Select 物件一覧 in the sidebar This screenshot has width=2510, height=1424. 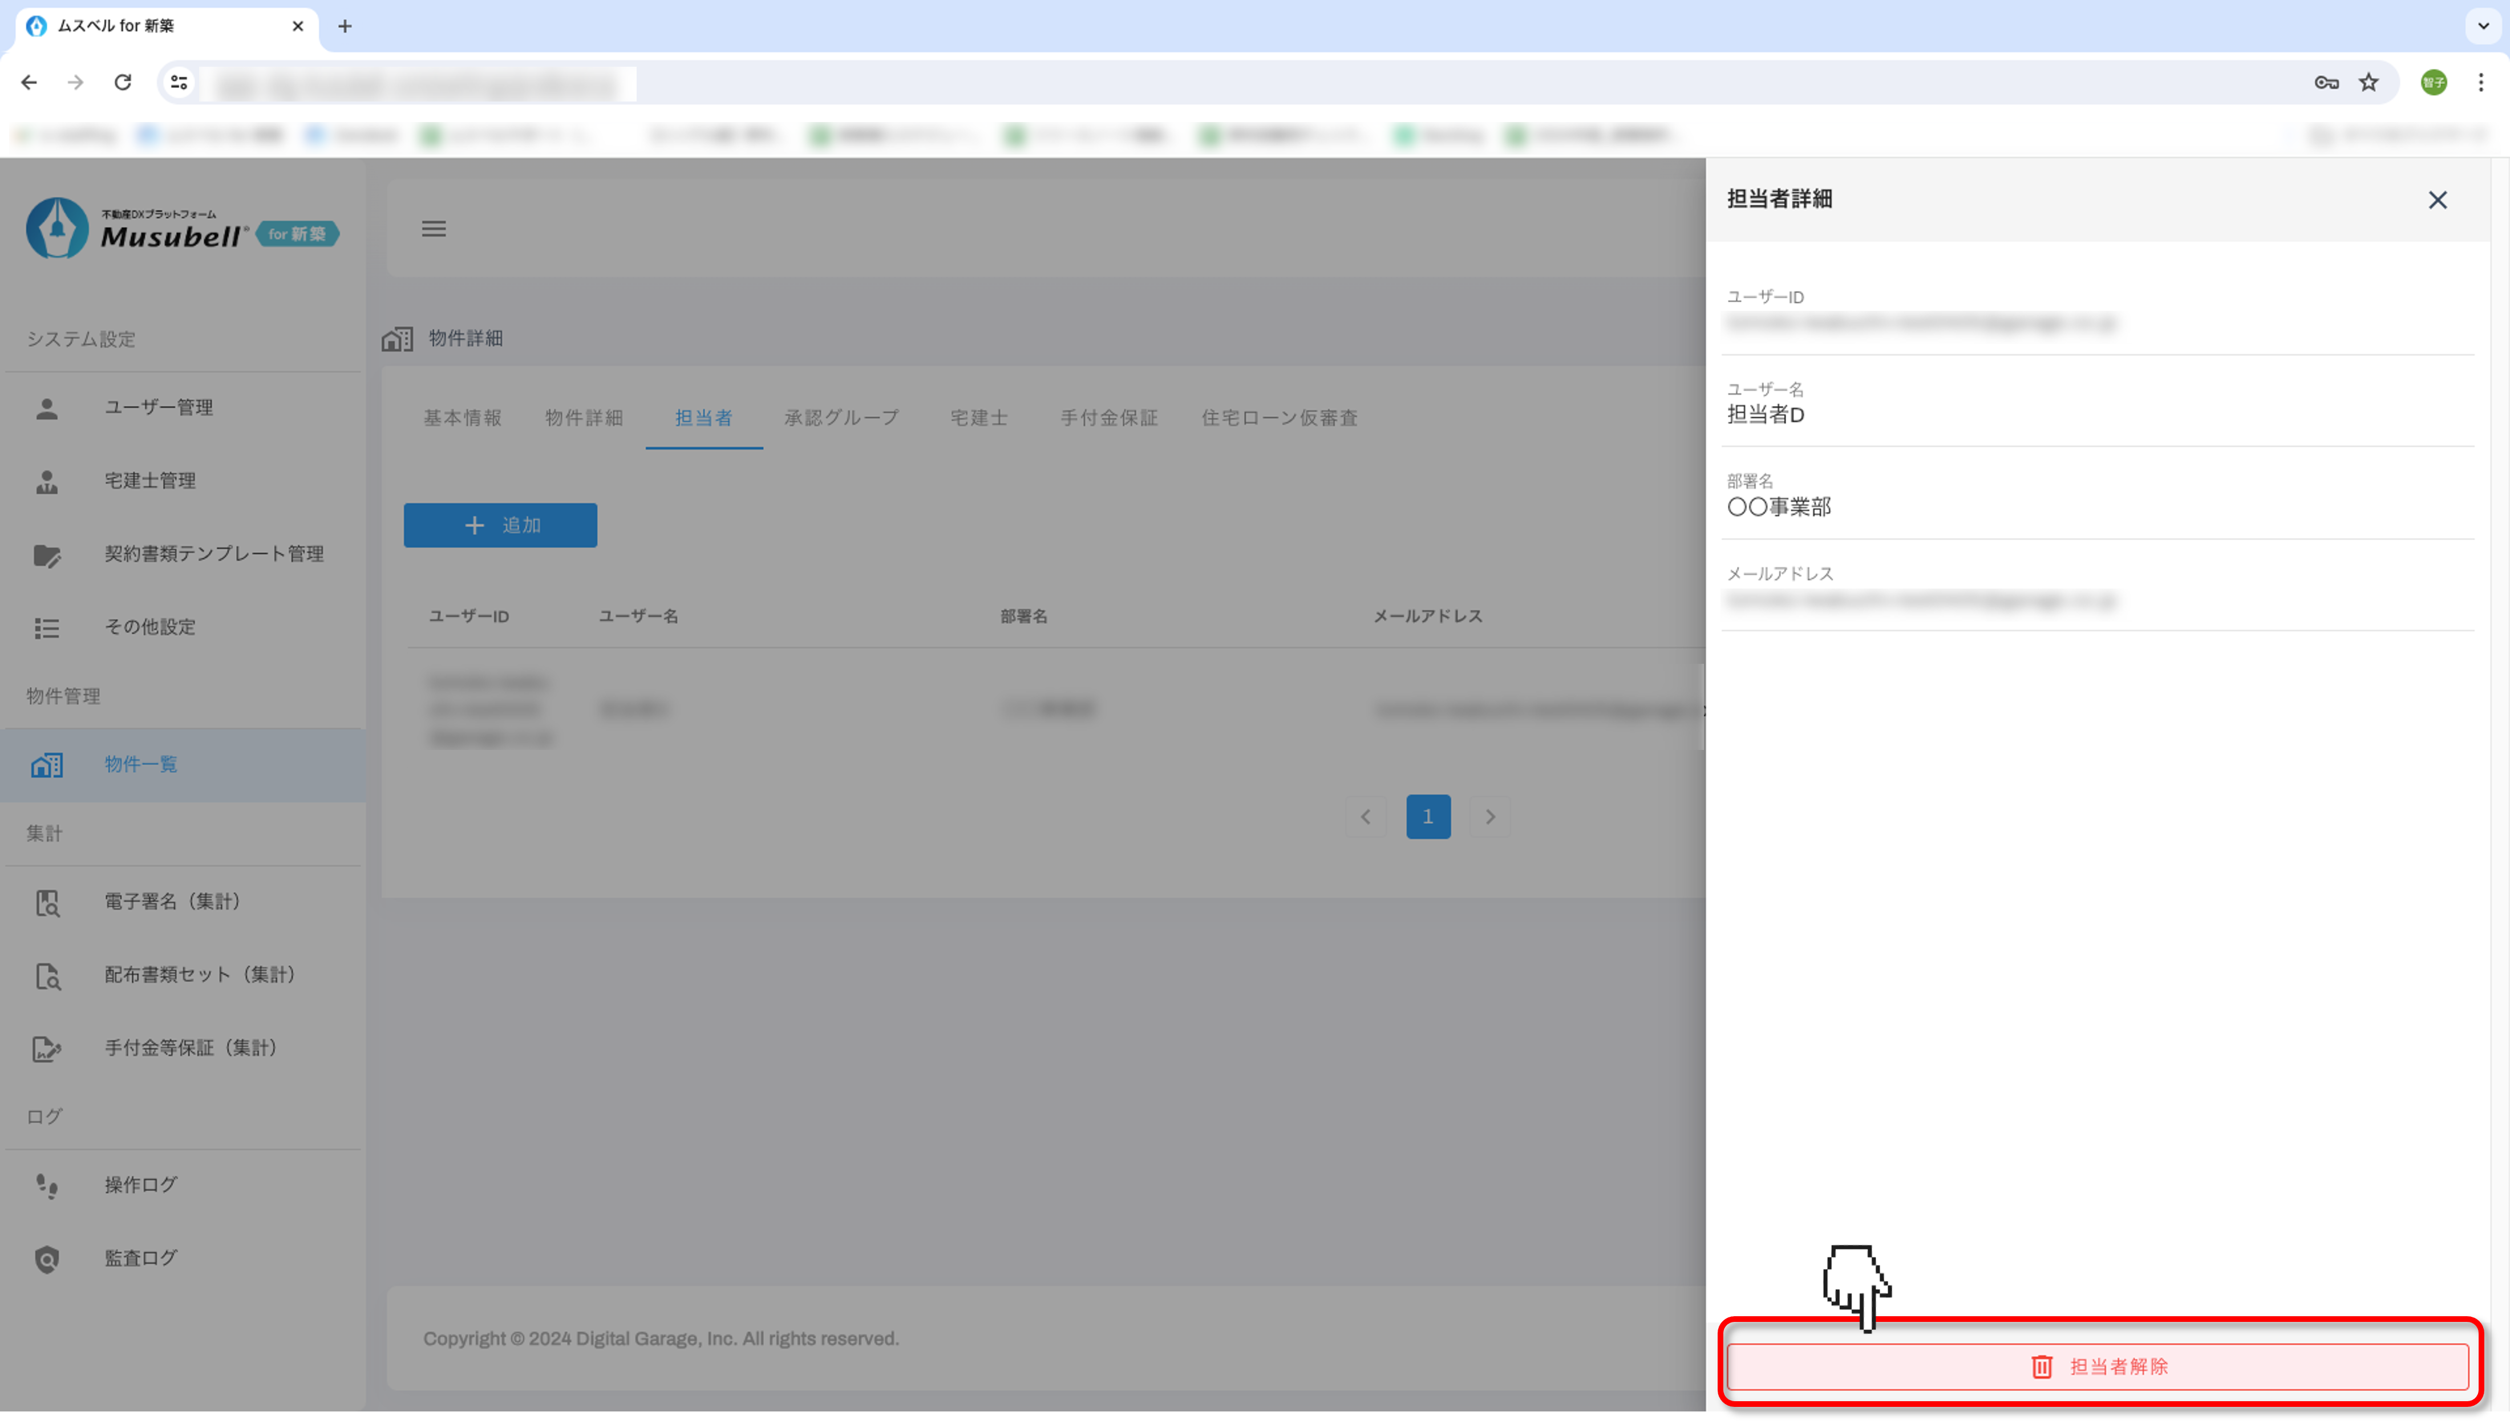142,764
